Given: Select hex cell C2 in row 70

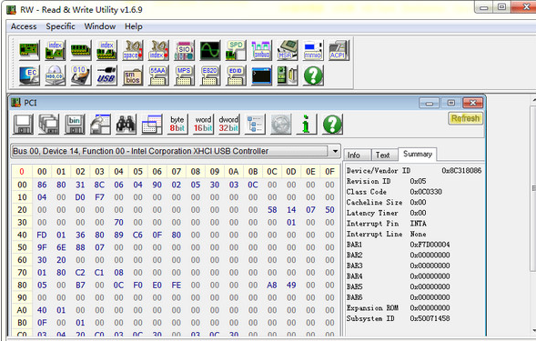Looking at the screenshot, I should pyautogui.click(x=80, y=273).
